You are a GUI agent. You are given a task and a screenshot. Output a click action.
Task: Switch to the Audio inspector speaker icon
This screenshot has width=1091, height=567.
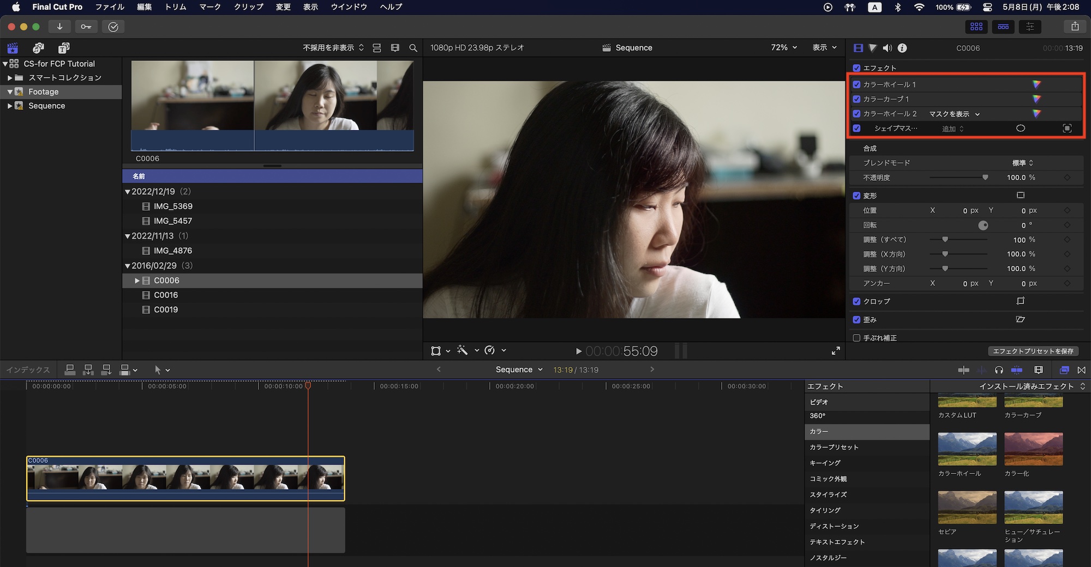tap(888, 48)
